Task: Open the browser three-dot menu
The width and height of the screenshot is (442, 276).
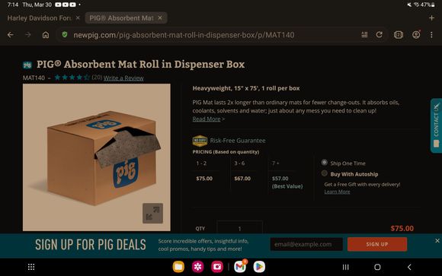Action: [x=431, y=35]
